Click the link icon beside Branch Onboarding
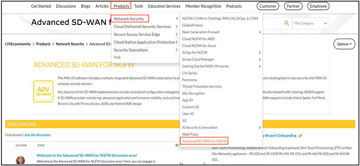360x166 pixels. coord(300,136)
